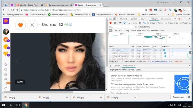Switch to the DevTools Elements tab
Image resolution: width=193 pixels, height=108 pixels.
(x=124, y=19)
